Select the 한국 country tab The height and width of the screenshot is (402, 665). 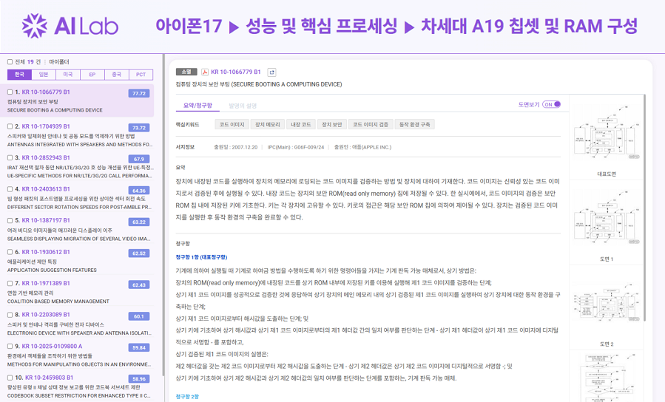click(19, 75)
